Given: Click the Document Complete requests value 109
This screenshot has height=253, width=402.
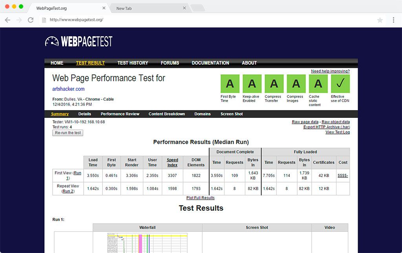Looking at the screenshot, I should pos(235,175).
